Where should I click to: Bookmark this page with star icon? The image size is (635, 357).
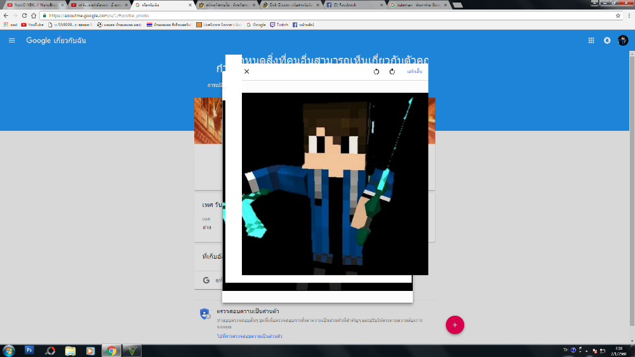point(618,15)
